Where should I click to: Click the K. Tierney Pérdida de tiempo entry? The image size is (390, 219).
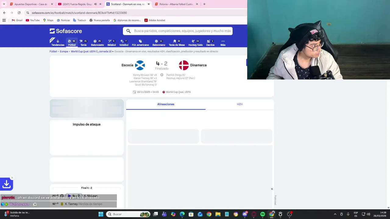pyautogui.click(x=87, y=204)
